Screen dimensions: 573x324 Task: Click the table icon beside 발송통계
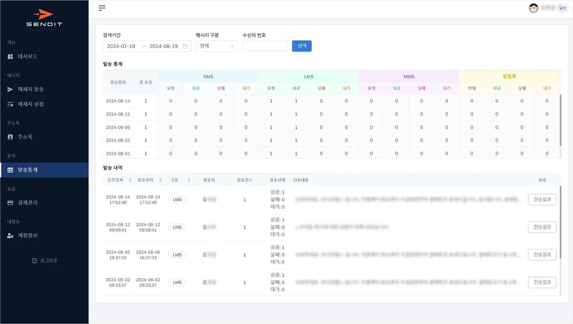(x=10, y=170)
